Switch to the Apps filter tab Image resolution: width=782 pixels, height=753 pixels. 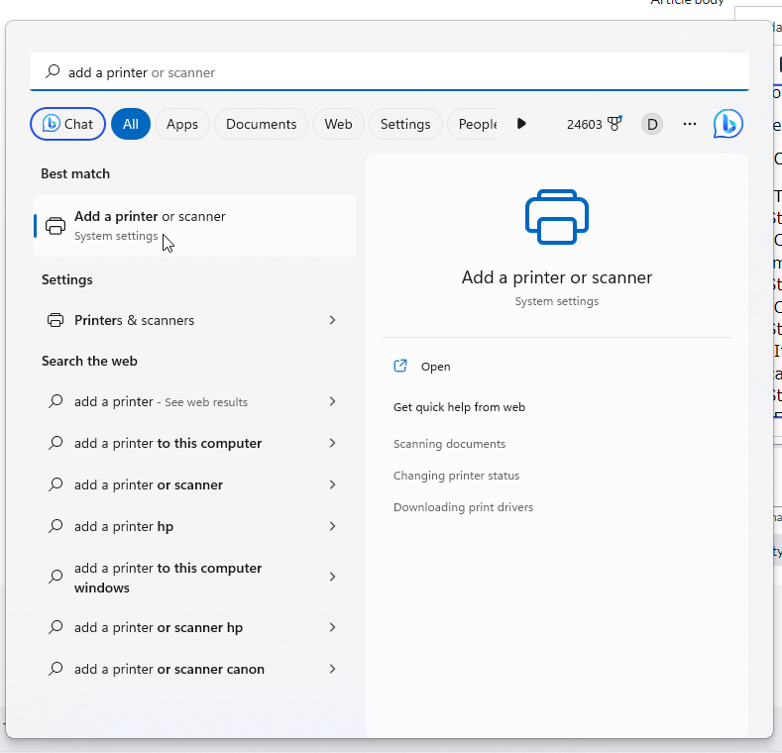pos(181,124)
